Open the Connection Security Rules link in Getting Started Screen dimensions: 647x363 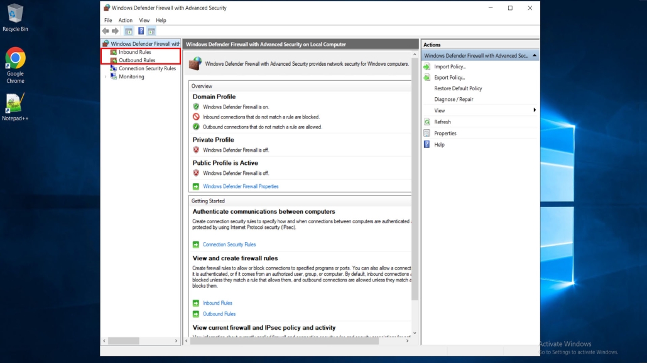[x=229, y=245]
